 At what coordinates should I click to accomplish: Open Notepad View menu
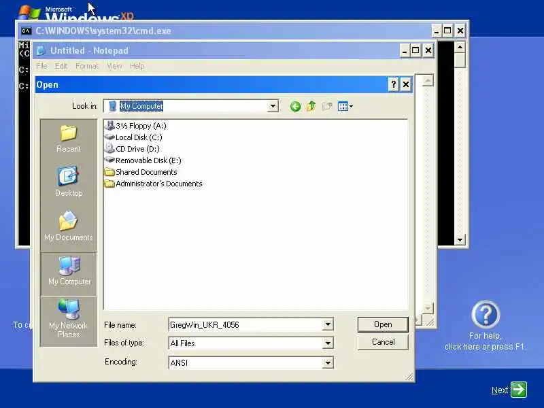tap(114, 66)
